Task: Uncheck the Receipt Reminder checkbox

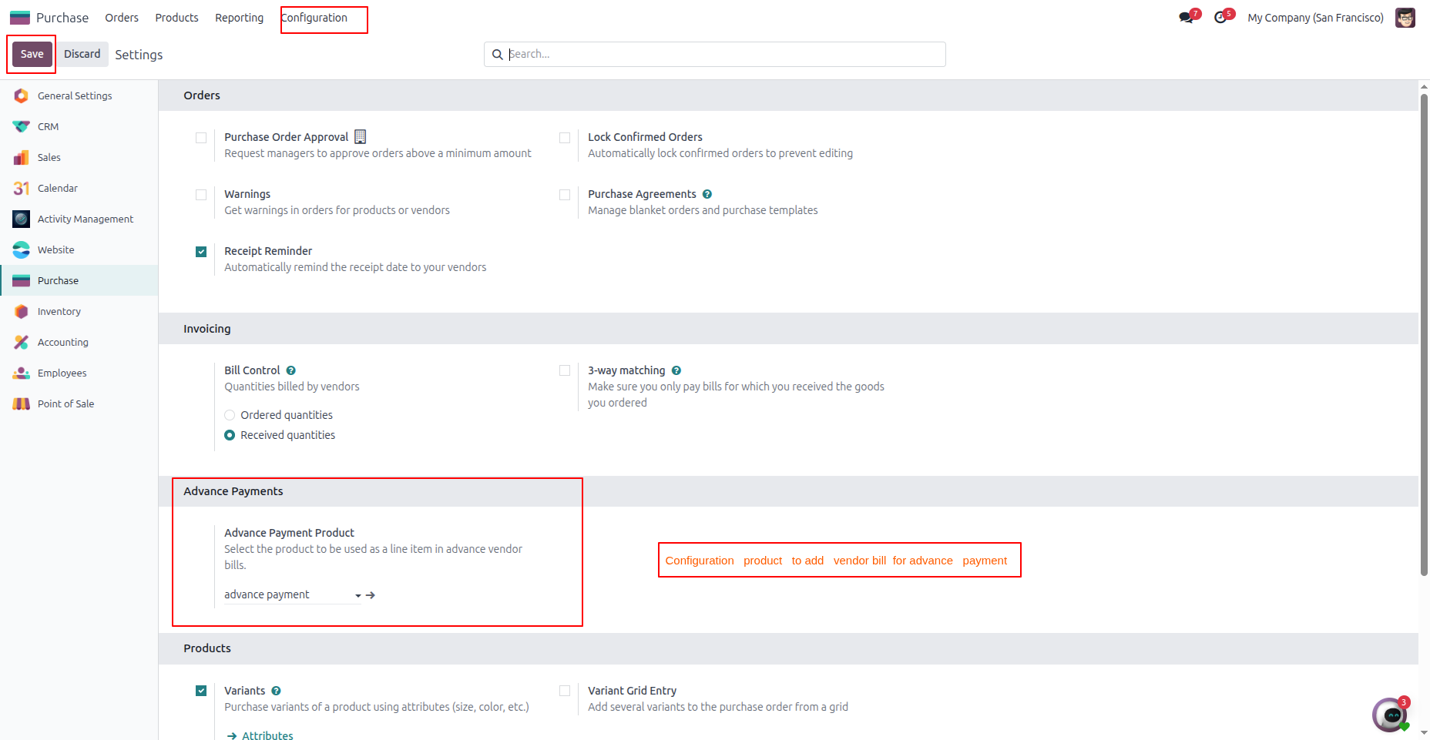Action: pyautogui.click(x=201, y=252)
